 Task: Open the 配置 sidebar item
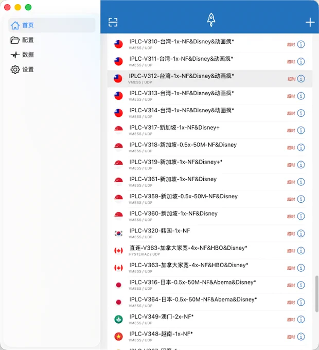pos(52,40)
